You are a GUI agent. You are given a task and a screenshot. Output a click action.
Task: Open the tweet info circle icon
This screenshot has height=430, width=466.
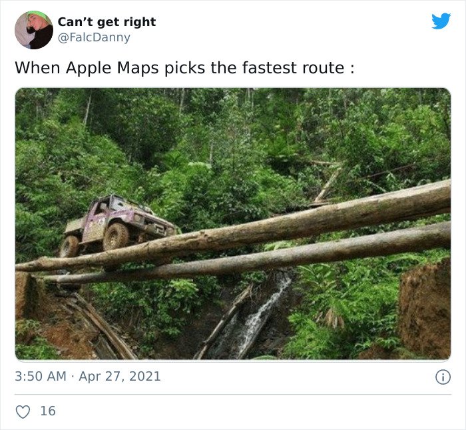[443, 377]
